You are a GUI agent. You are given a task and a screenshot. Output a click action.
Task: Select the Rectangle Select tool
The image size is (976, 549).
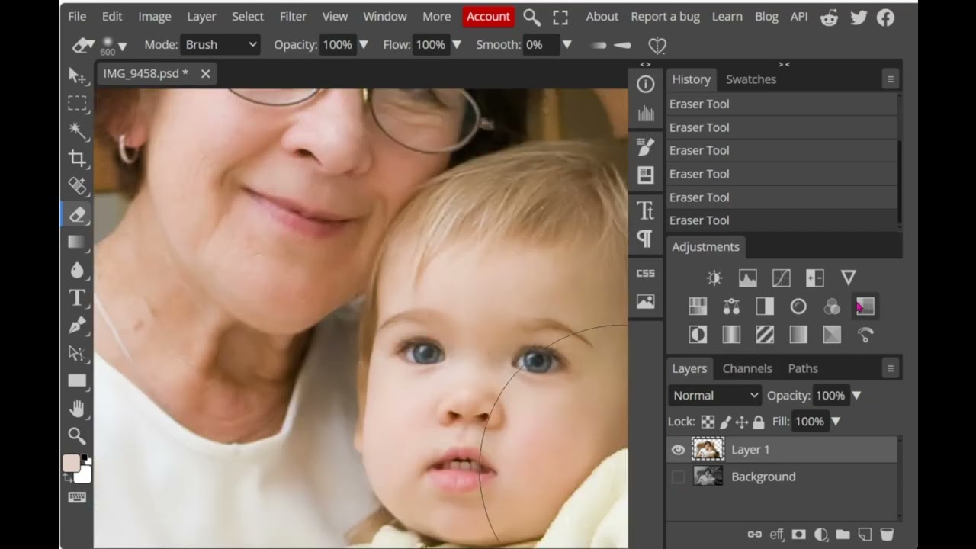pyautogui.click(x=77, y=103)
